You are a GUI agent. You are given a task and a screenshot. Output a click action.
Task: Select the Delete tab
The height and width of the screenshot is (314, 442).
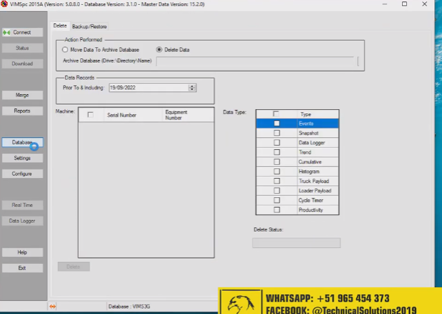[x=60, y=26]
